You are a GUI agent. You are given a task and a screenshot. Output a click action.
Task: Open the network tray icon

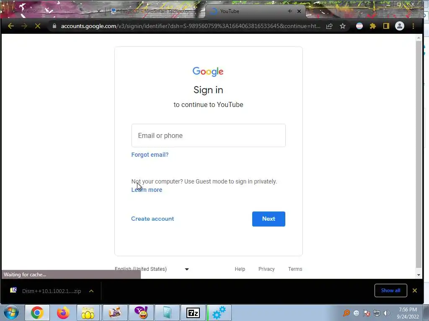point(377,313)
